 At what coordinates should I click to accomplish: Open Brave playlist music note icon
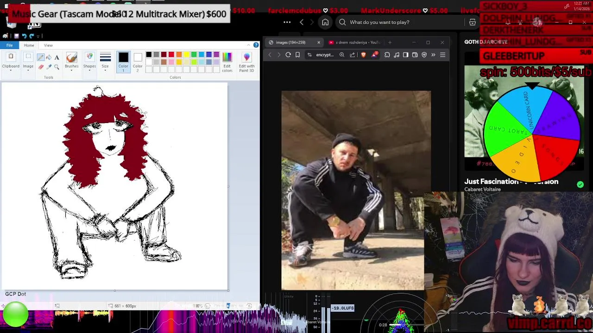click(x=397, y=55)
